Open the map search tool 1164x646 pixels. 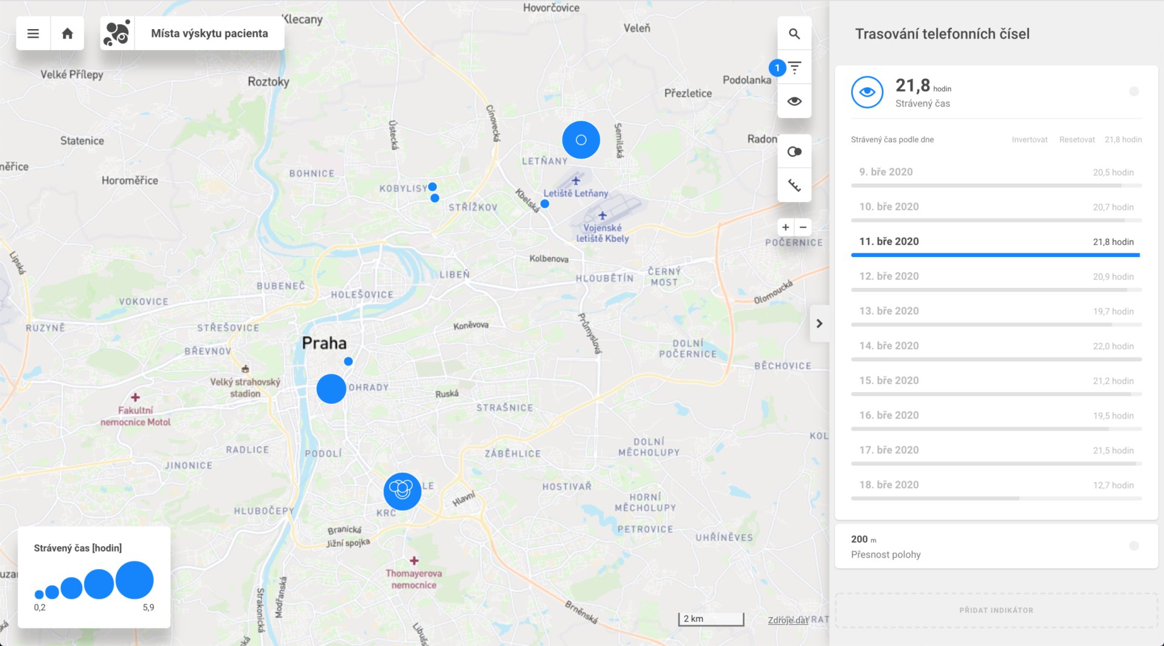794,34
